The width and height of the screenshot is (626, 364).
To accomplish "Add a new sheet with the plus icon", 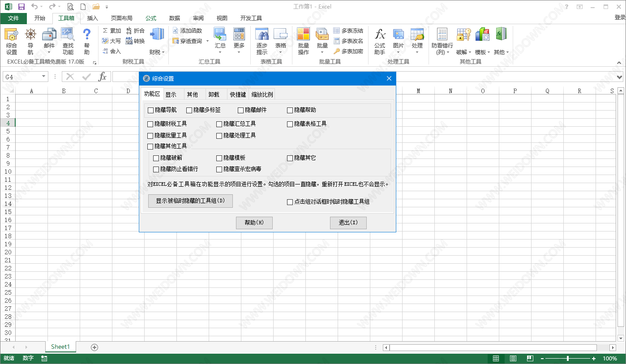I will [x=94, y=347].
